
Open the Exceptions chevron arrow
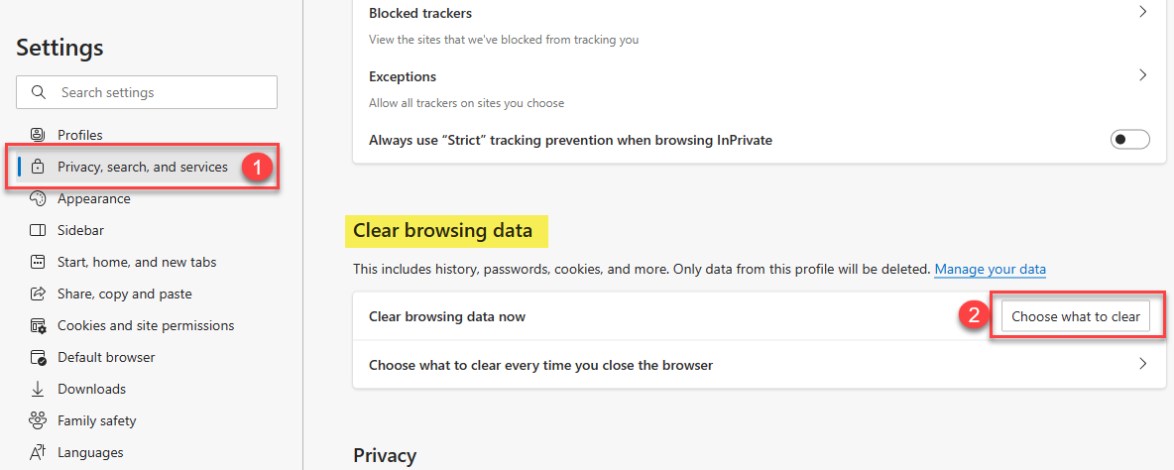(1142, 75)
